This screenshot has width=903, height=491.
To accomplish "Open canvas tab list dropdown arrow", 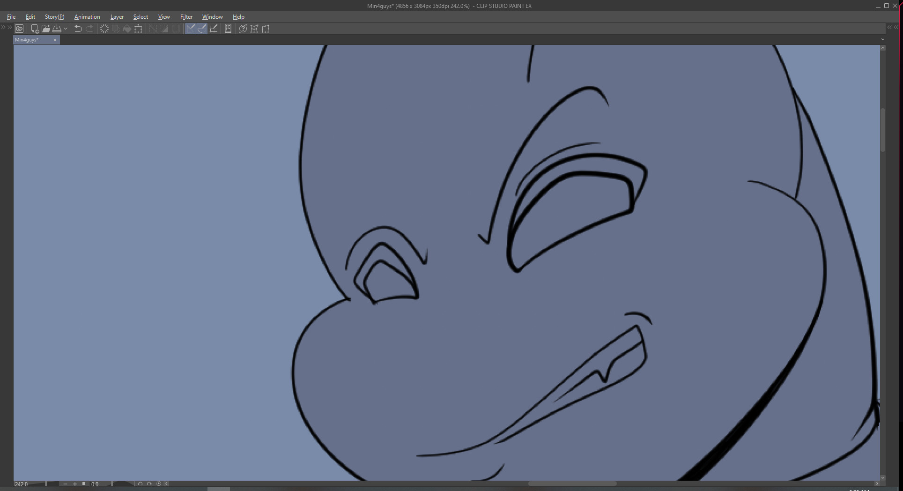I will (883, 40).
